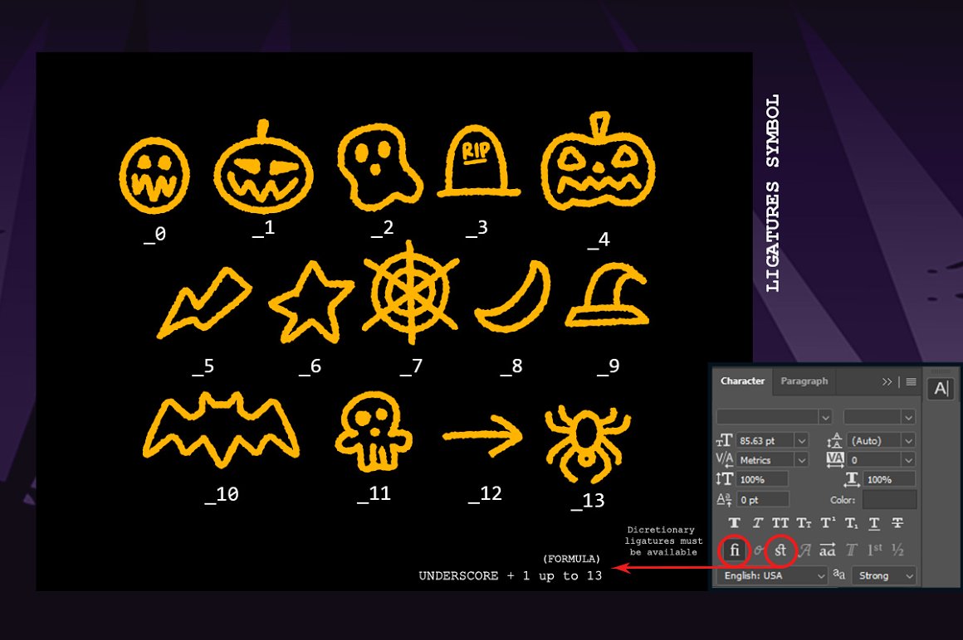Enable Standard Ligatures (fi) button
This screenshot has width=963, height=640.
pos(734,550)
